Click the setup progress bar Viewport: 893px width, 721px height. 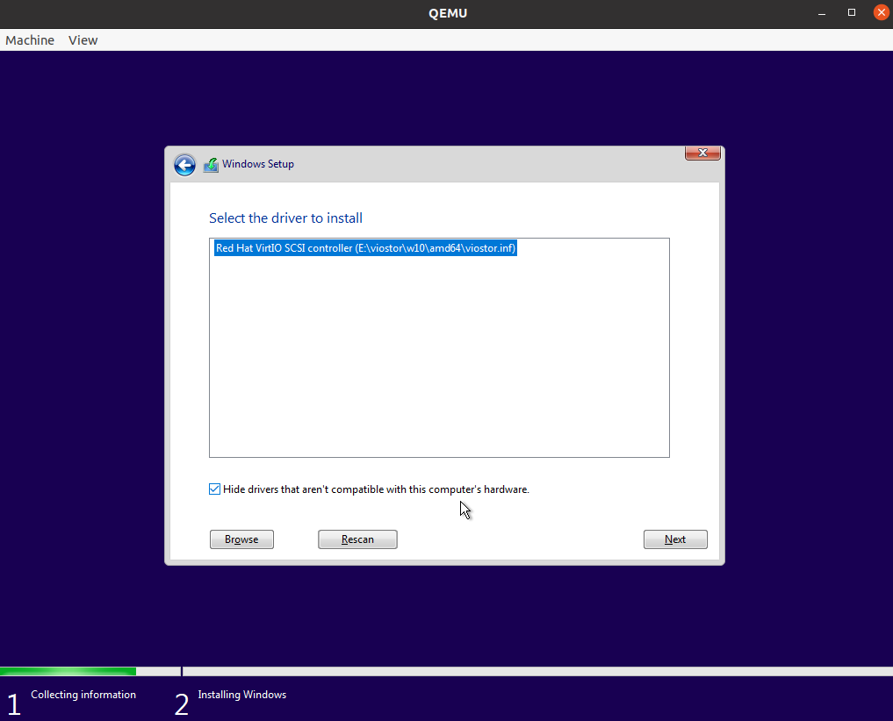point(446,672)
